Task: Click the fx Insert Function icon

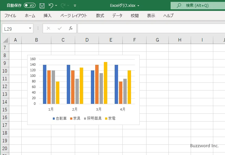Action: (x=70, y=28)
